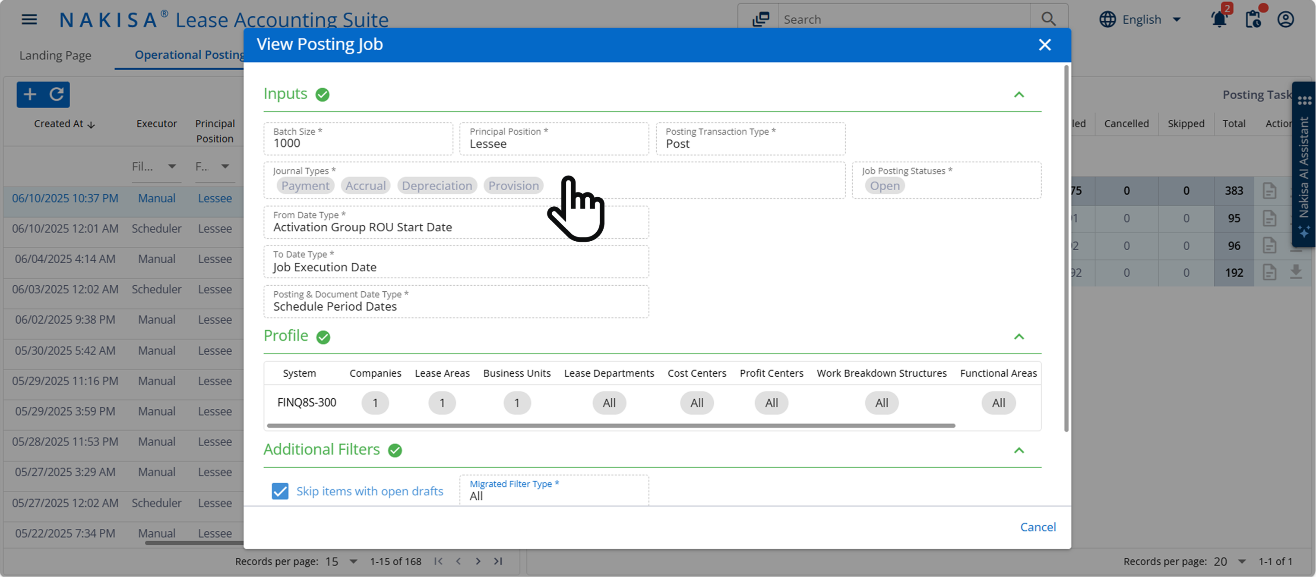Uncheck Skip items with open drafts
The height and width of the screenshot is (577, 1316).
tap(280, 491)
